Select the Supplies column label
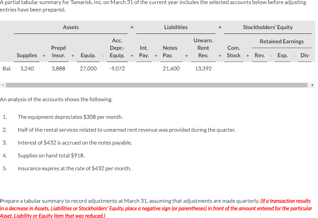Screen dimensions: 318x218 27,55
